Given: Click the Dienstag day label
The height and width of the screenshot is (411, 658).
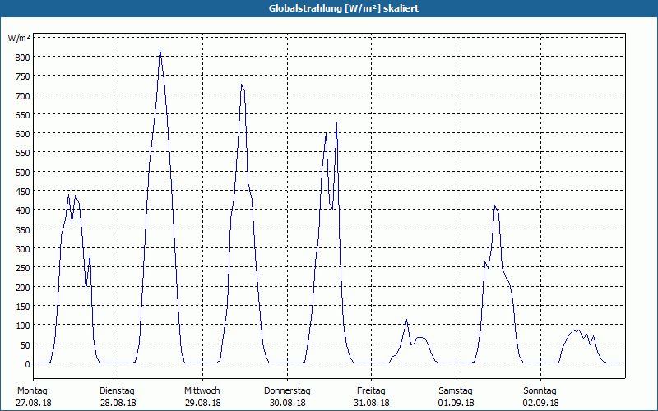Looking at the screenshot, I should [117, 391].
